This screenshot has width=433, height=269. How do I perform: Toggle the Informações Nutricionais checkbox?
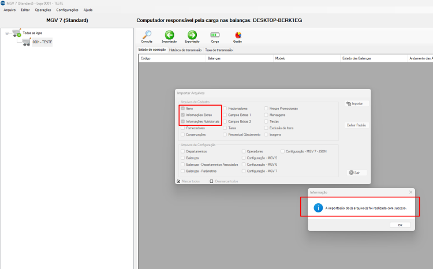pyautogui.click(x=183, y=122)
